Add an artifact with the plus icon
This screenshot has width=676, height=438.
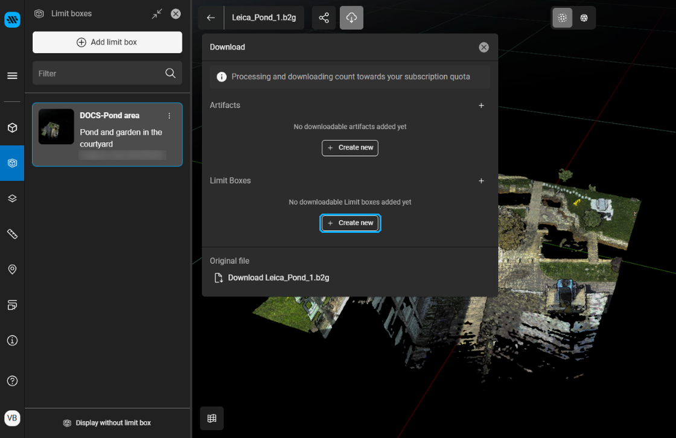pyautogui.click(x=481, y=105)
